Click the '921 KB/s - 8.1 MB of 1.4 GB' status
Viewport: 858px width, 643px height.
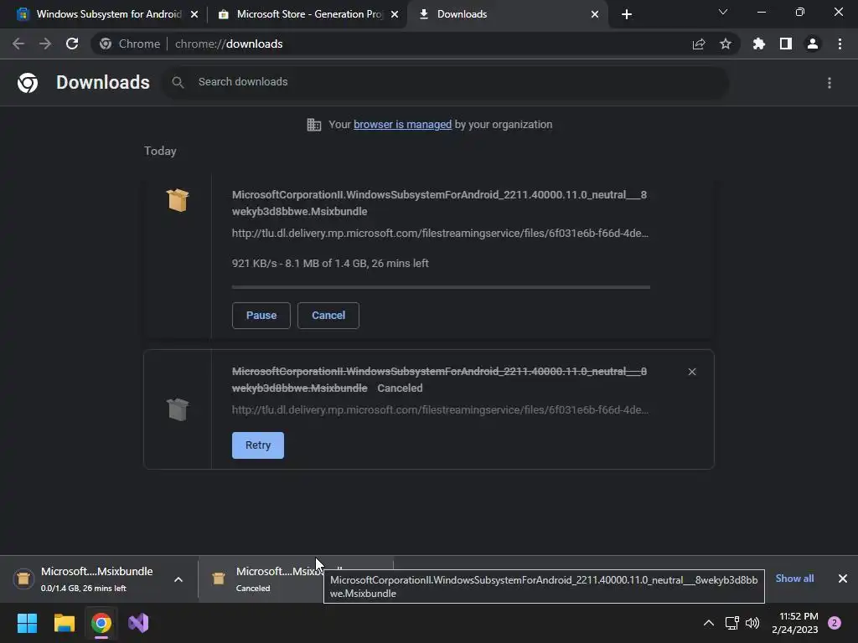click(330, 264)
